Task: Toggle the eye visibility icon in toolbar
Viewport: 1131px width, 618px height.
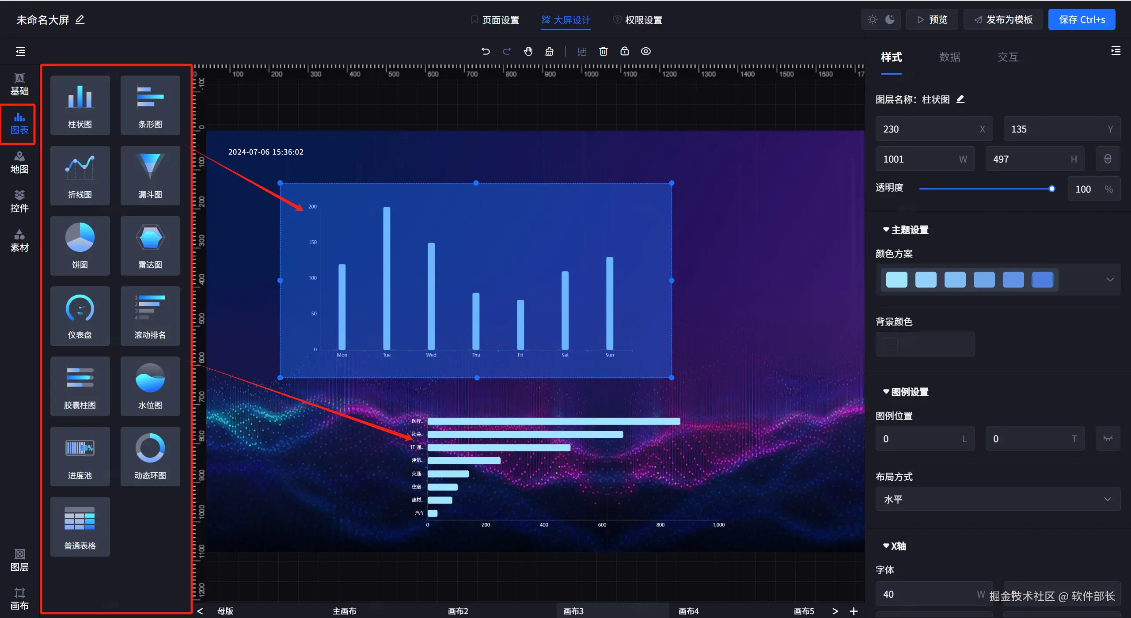Action: click(645, 51)
